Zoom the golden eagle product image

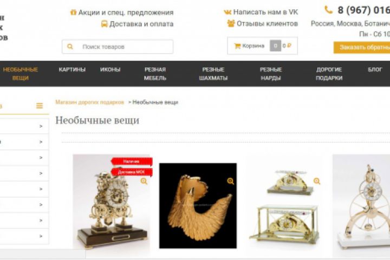pos(230,181)
